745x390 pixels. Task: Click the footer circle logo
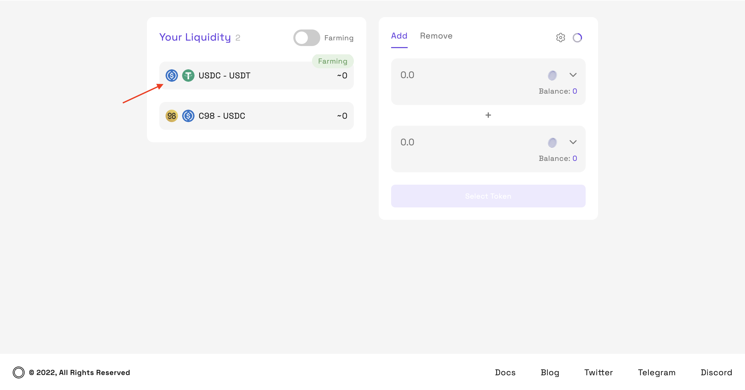tap(19, 372)
